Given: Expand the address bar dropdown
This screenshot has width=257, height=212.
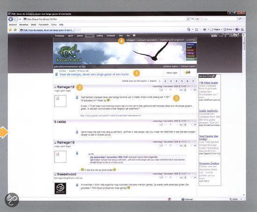Looking at the screenshot, I should tap(188, 19).
